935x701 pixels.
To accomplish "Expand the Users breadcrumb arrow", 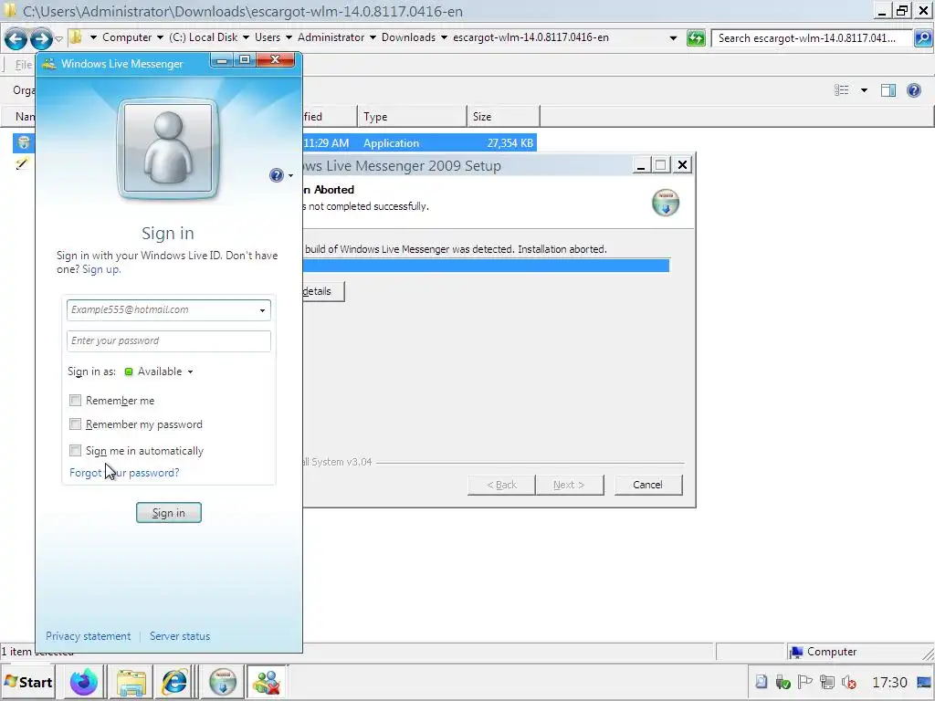I will pos(289,37).
